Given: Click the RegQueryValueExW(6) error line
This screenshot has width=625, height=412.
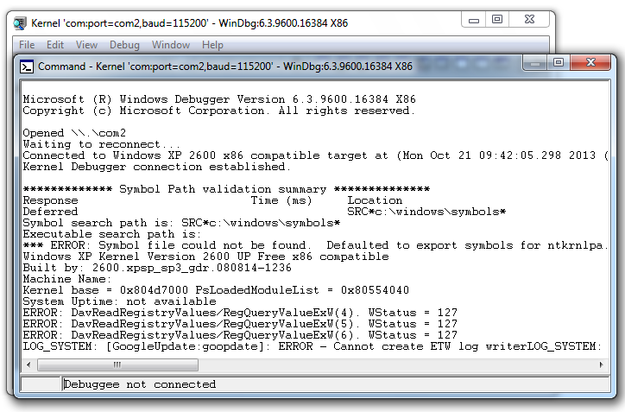Looking at the screenshot, I should (x=240, y=334).
